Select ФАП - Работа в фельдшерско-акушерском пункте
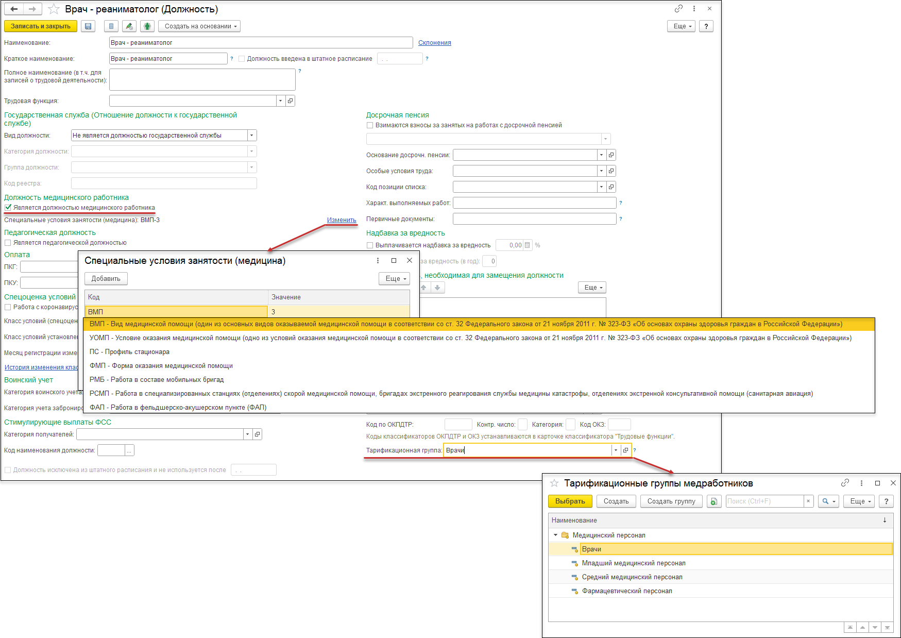The image size is (901, 638). click(x=479, y=408)
